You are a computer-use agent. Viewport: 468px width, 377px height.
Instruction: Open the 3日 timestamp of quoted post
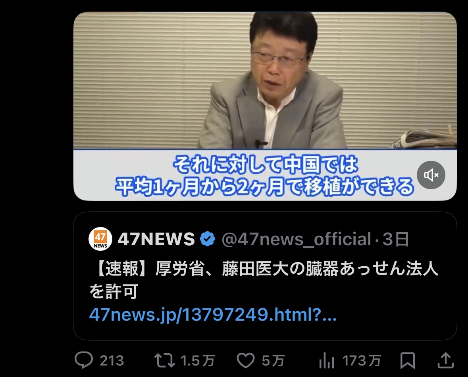pos(396,239)
